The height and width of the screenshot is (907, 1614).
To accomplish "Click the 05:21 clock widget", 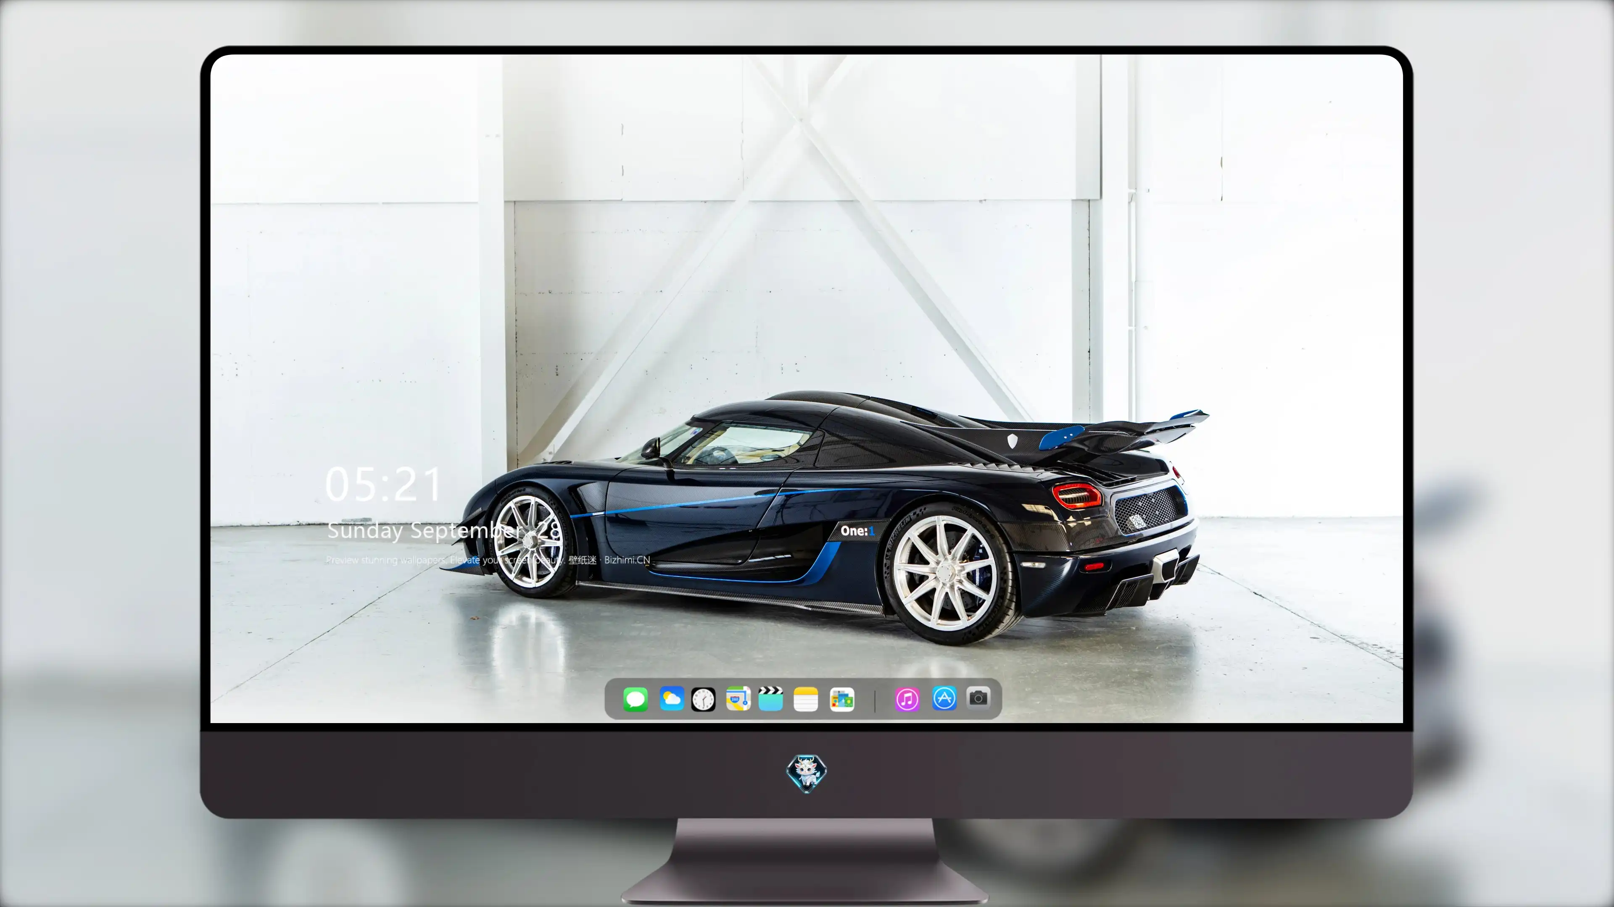I will tap(383, 485).
